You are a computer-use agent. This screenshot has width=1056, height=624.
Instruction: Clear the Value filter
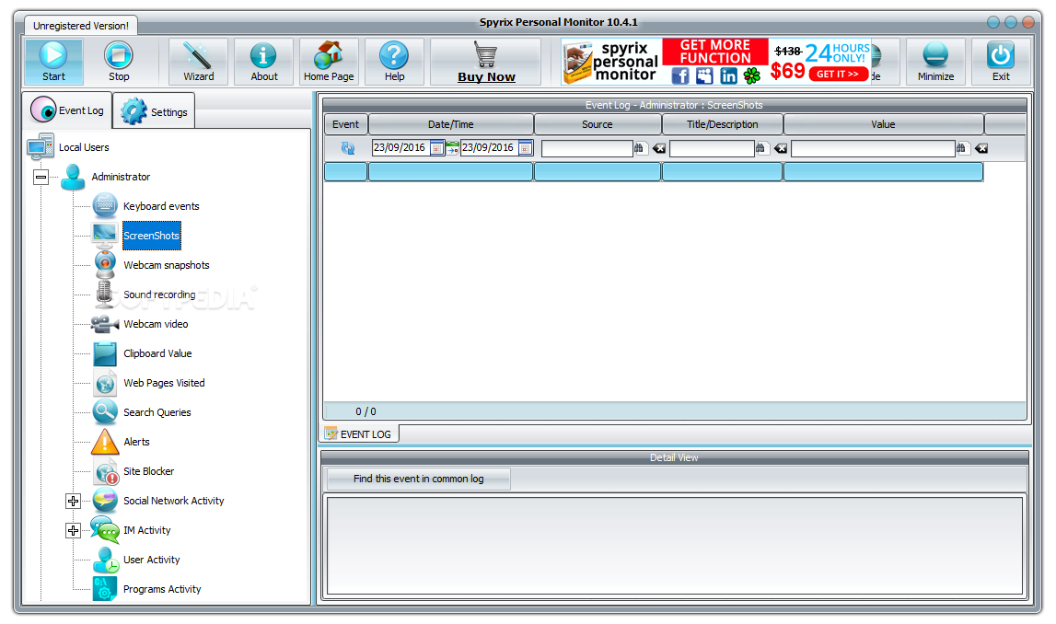pyautogui.click(x=981, y=149)
